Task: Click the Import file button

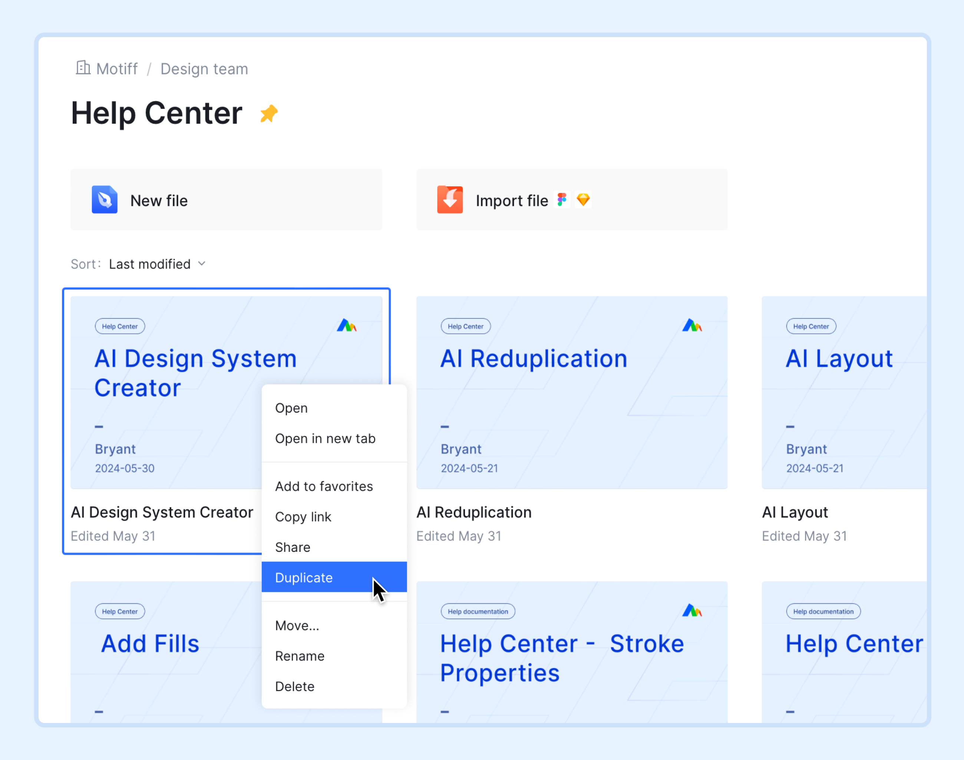Action: [x=572, y=200]
